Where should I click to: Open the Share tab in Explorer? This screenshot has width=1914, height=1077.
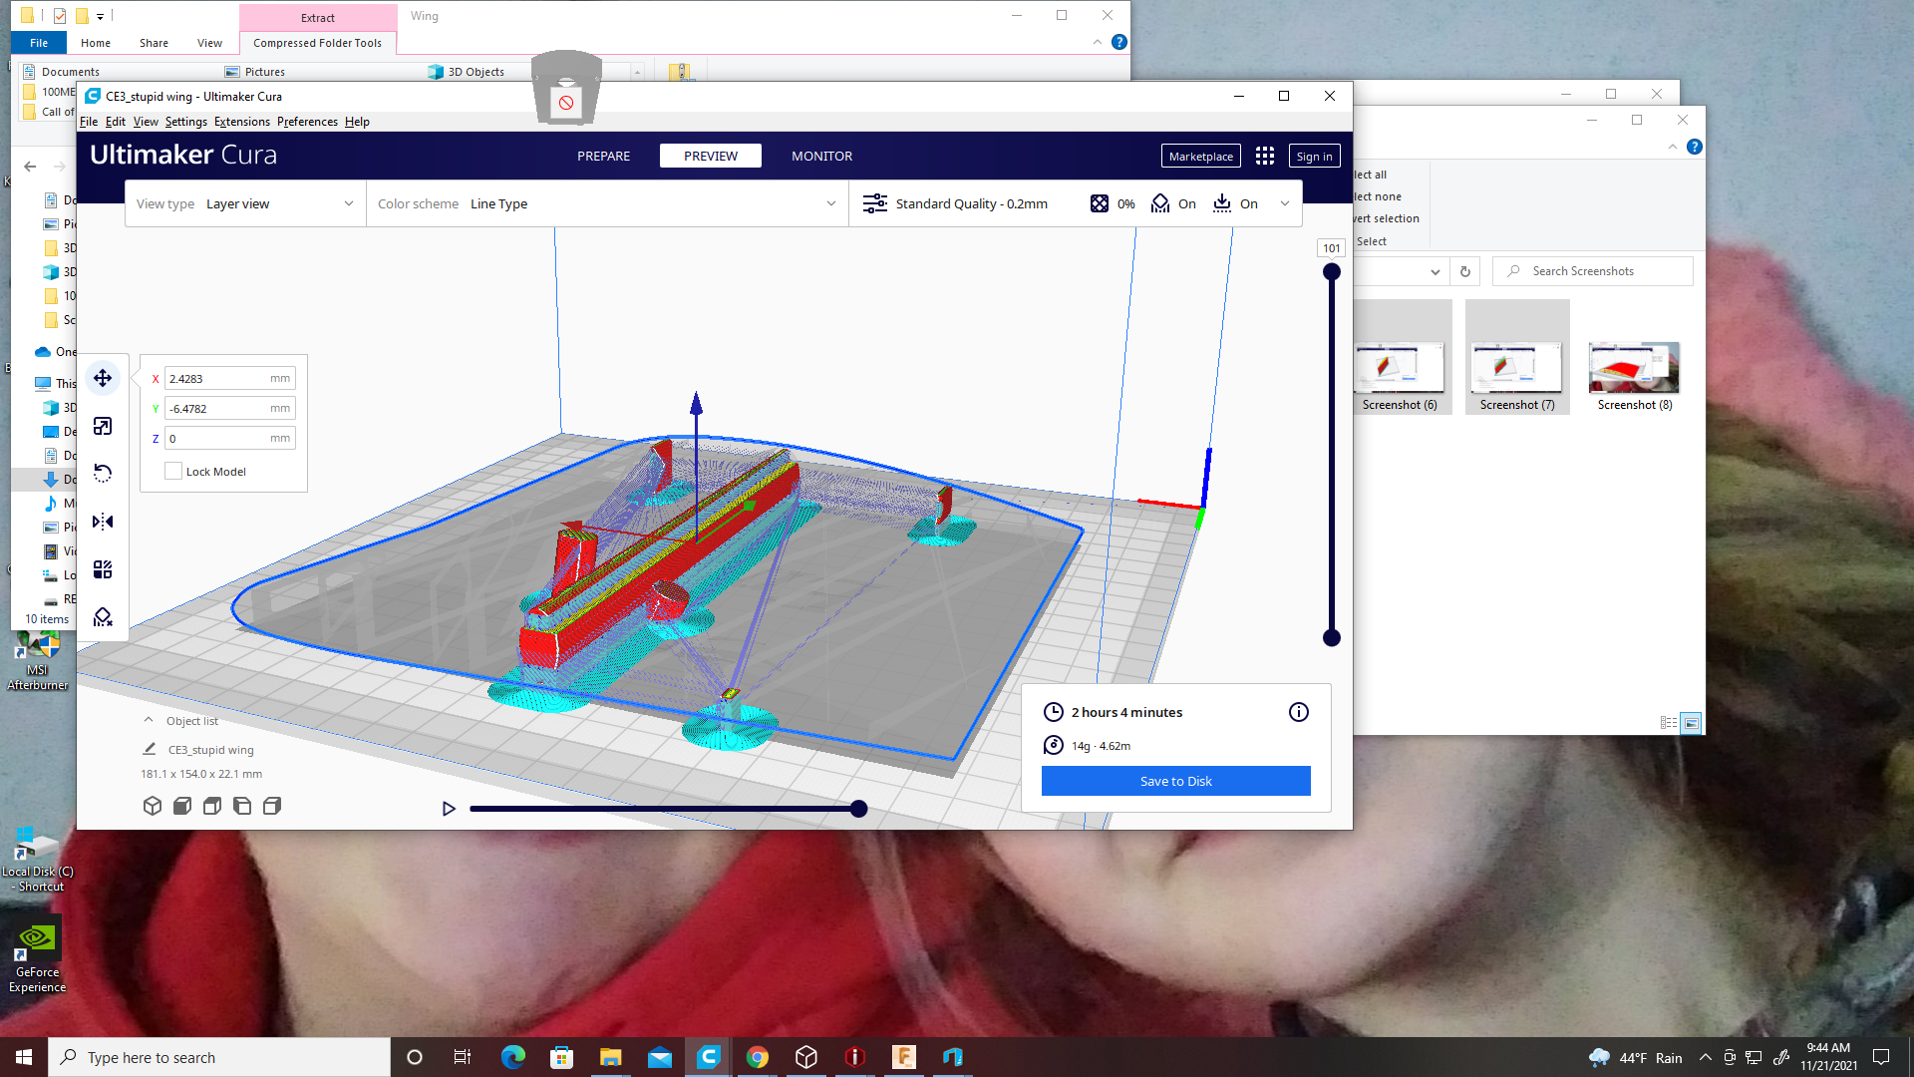(x=154, y=43)
